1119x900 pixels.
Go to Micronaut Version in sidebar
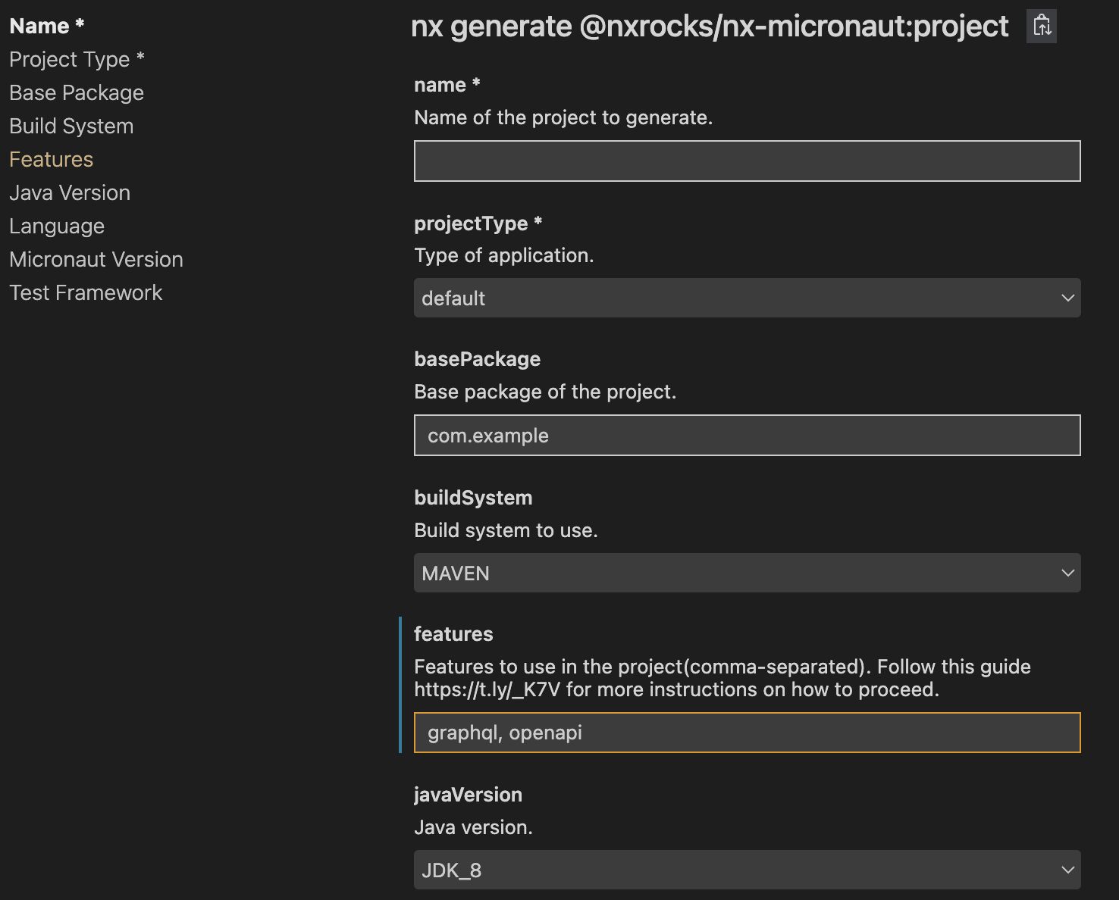96,260
